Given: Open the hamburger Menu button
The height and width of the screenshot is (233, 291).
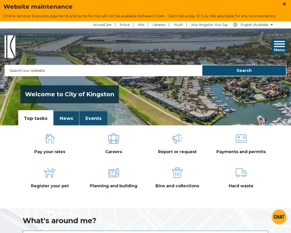Looking at the screenshot, I should click(x=279, y=46).
